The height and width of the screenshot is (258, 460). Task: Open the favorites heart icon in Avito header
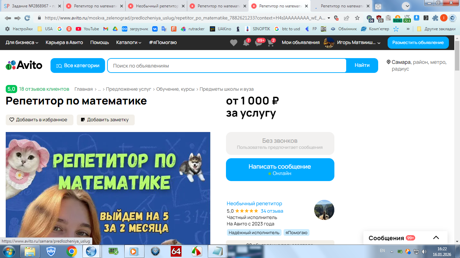234,43
